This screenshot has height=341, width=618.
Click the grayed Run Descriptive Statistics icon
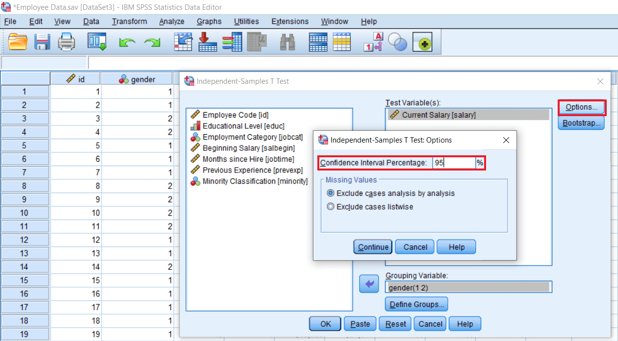point(256,42)
